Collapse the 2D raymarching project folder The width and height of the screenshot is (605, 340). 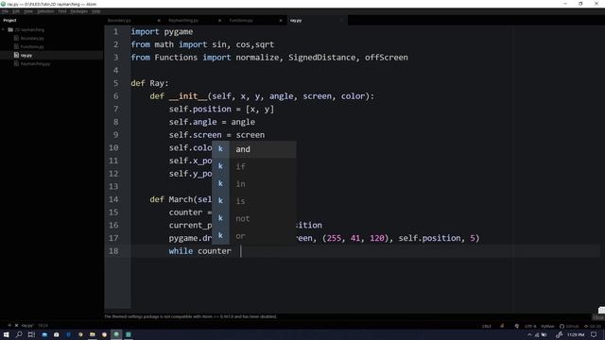click(x=4, y=29)
